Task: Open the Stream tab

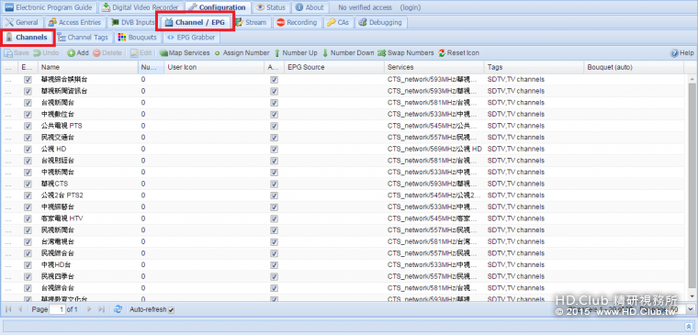Action: [x=252, y=22]
